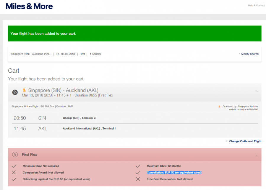Collapse the First Flex fare conditions panel

click(x=257, y=156)
